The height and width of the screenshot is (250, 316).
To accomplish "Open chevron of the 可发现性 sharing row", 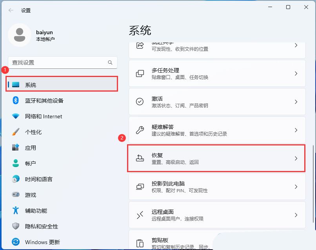I will coord(296,45).
